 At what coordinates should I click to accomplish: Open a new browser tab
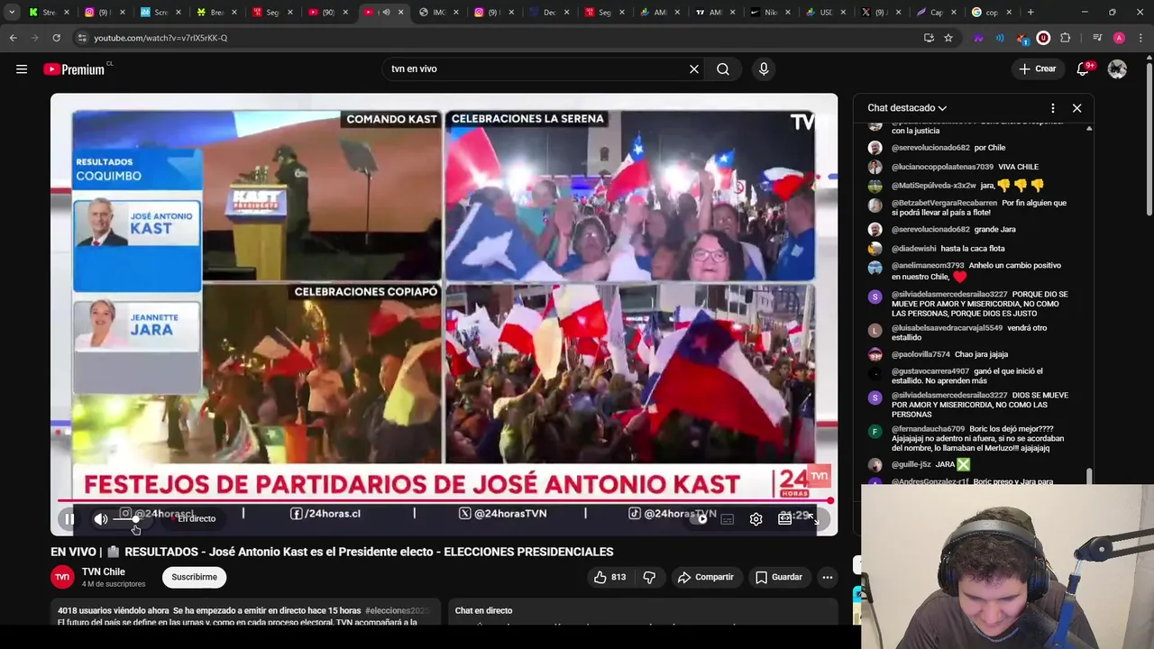pos(1030,12)
